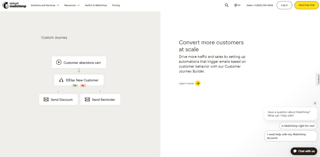Click the globe language icon
Screen dimensions: 320x157
(236, 5)
